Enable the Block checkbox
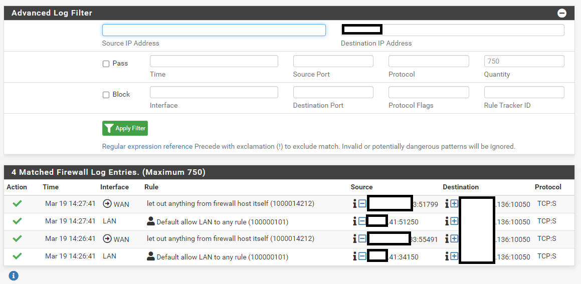 tap(106, 95)
